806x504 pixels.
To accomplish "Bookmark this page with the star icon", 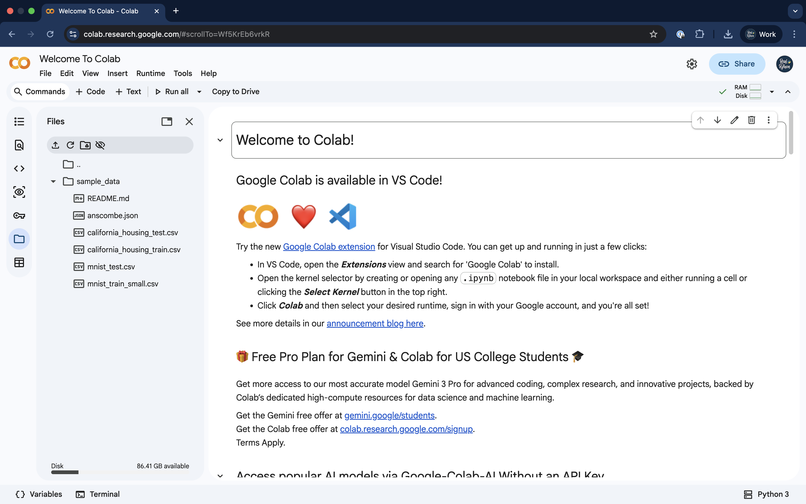I will coord(653,34).
